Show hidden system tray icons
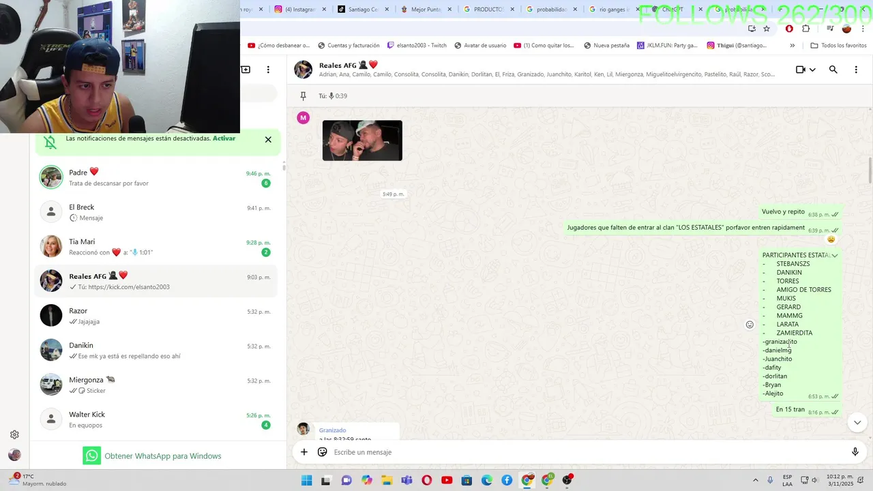 pos(757,480)
